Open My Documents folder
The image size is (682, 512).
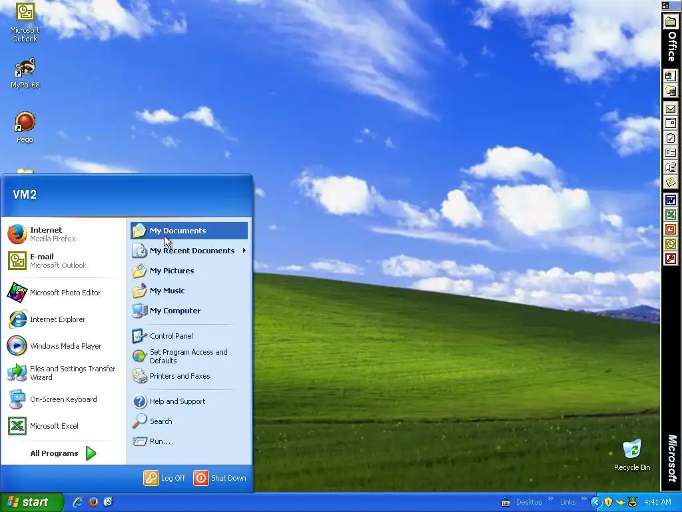coord(188,231)
